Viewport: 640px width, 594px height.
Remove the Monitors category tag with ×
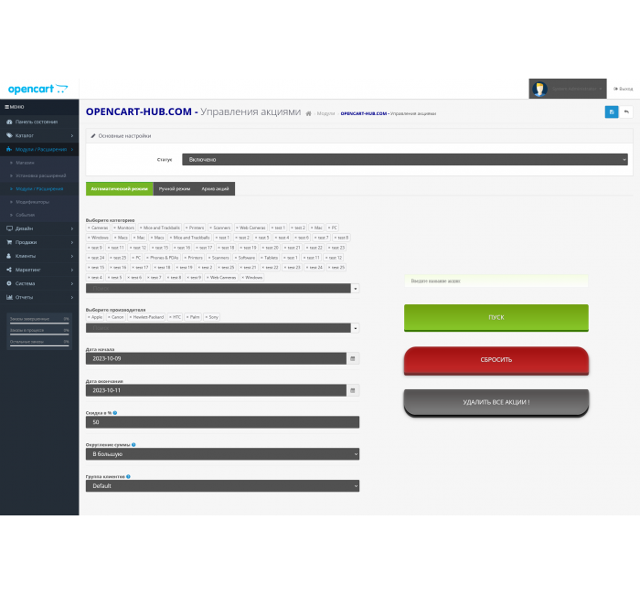114,228
